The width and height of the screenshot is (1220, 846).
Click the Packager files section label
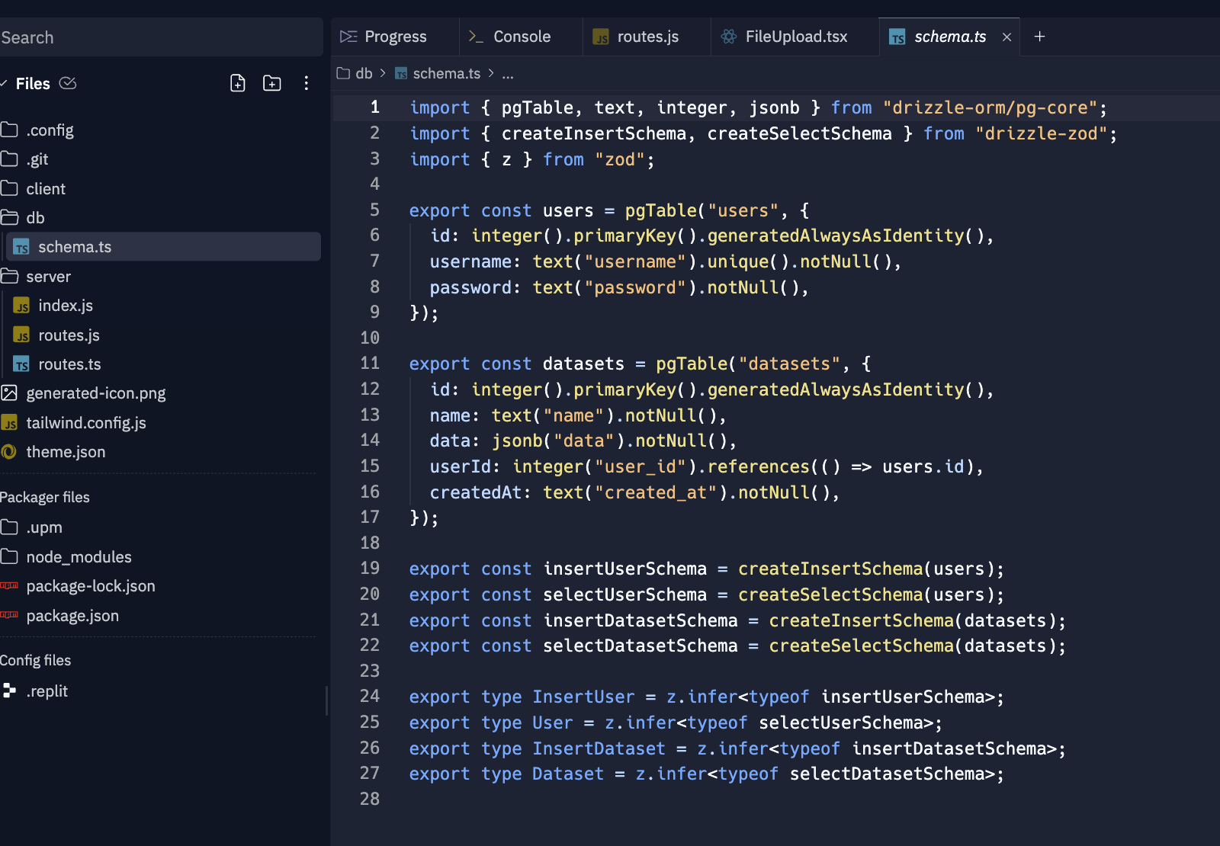point(45,497)
